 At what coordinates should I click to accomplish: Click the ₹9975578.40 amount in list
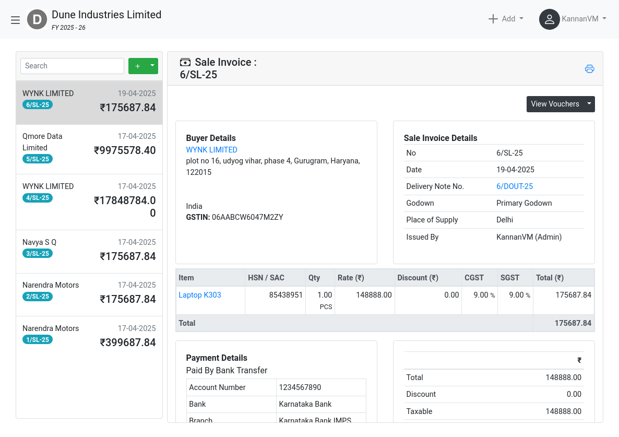[125, 150]
